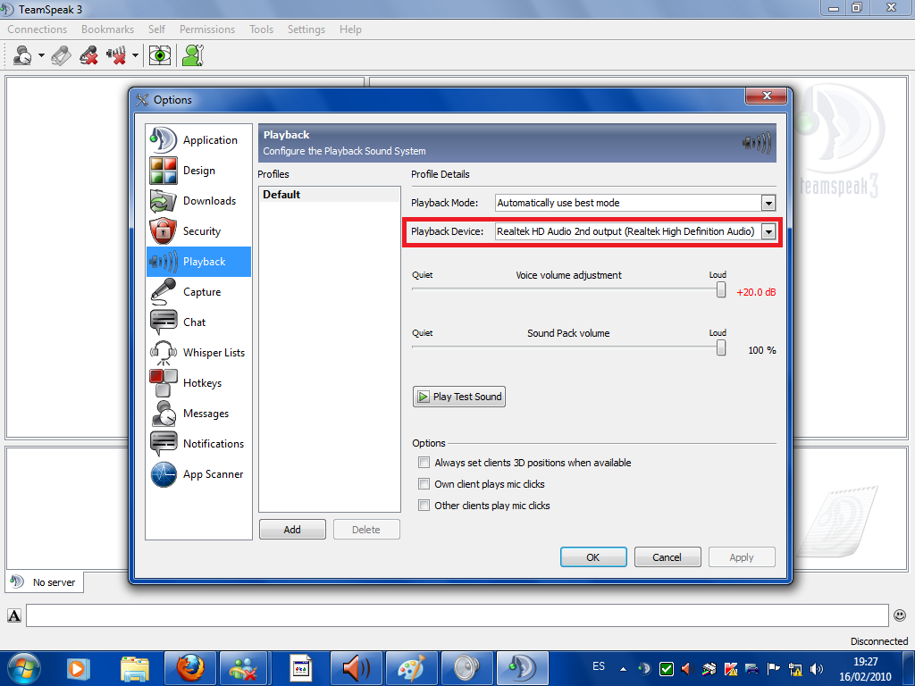Image resolution: width=915 pixels, height=686 pixels.
Task: Open Paint from the taskbar
Action: click(x=411, y=668)
